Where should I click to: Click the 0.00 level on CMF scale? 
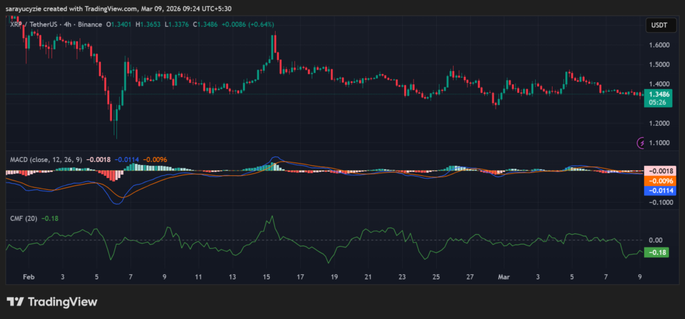point(656,240)
